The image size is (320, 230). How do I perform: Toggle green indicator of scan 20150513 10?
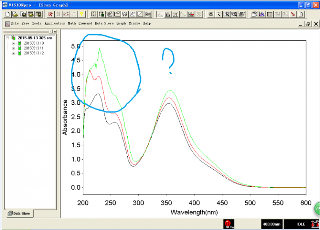click(x=19, y=44)
